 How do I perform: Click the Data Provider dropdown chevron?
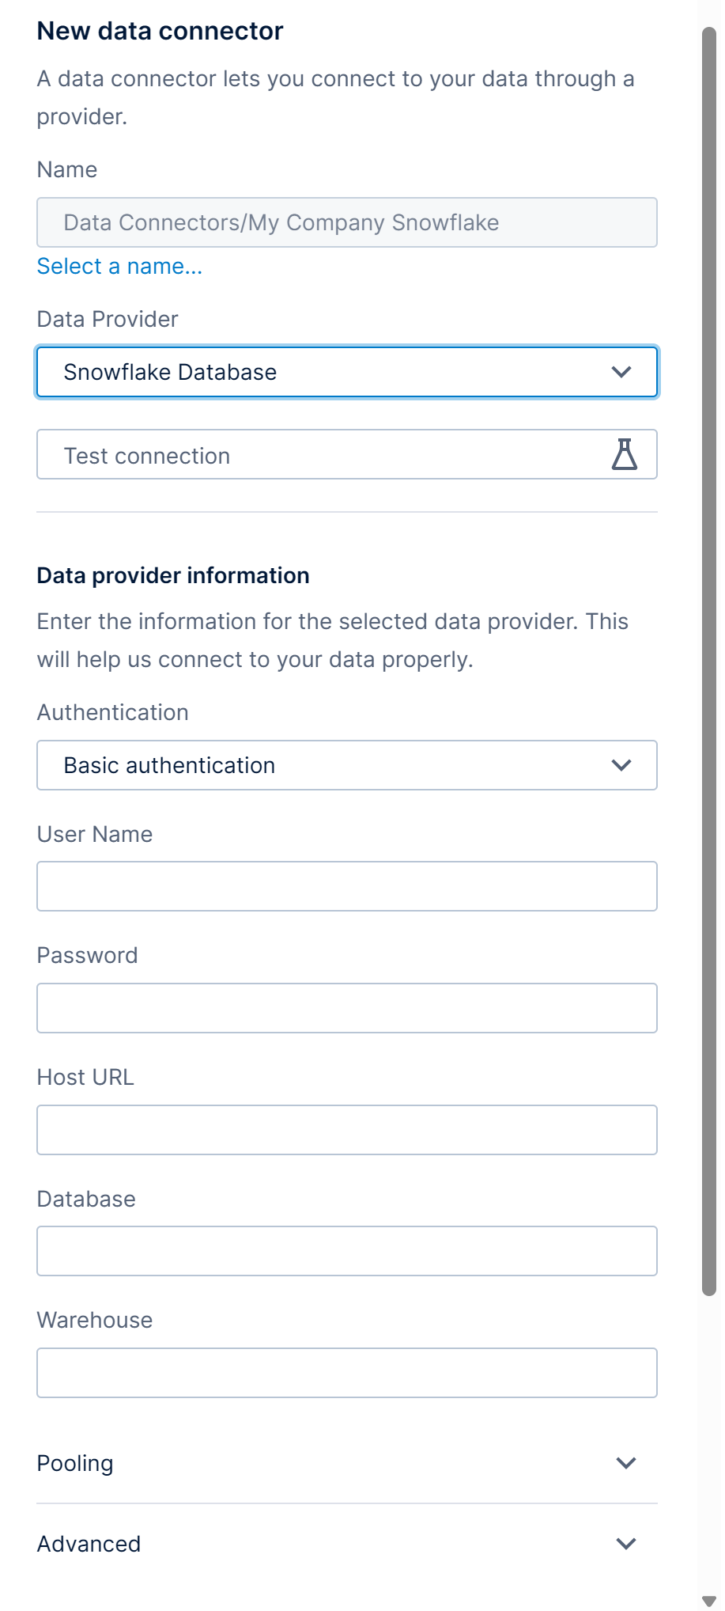621,372
